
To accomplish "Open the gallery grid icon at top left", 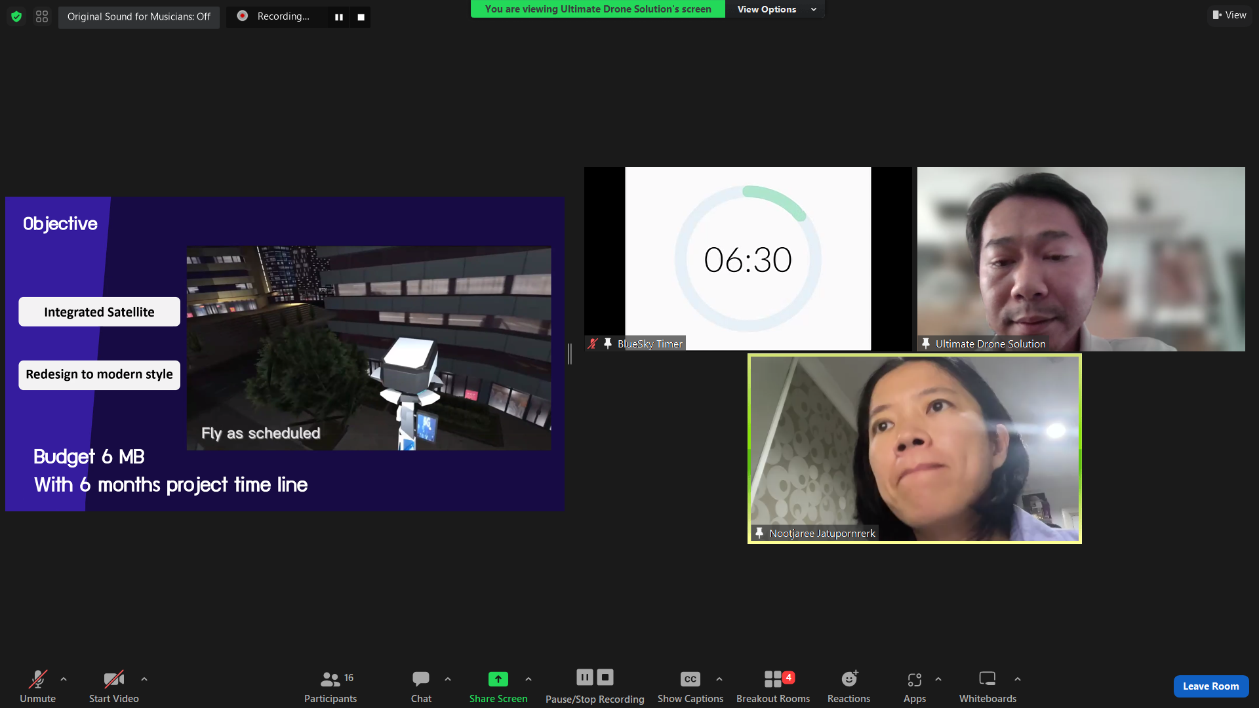I will tap(42, 16).
